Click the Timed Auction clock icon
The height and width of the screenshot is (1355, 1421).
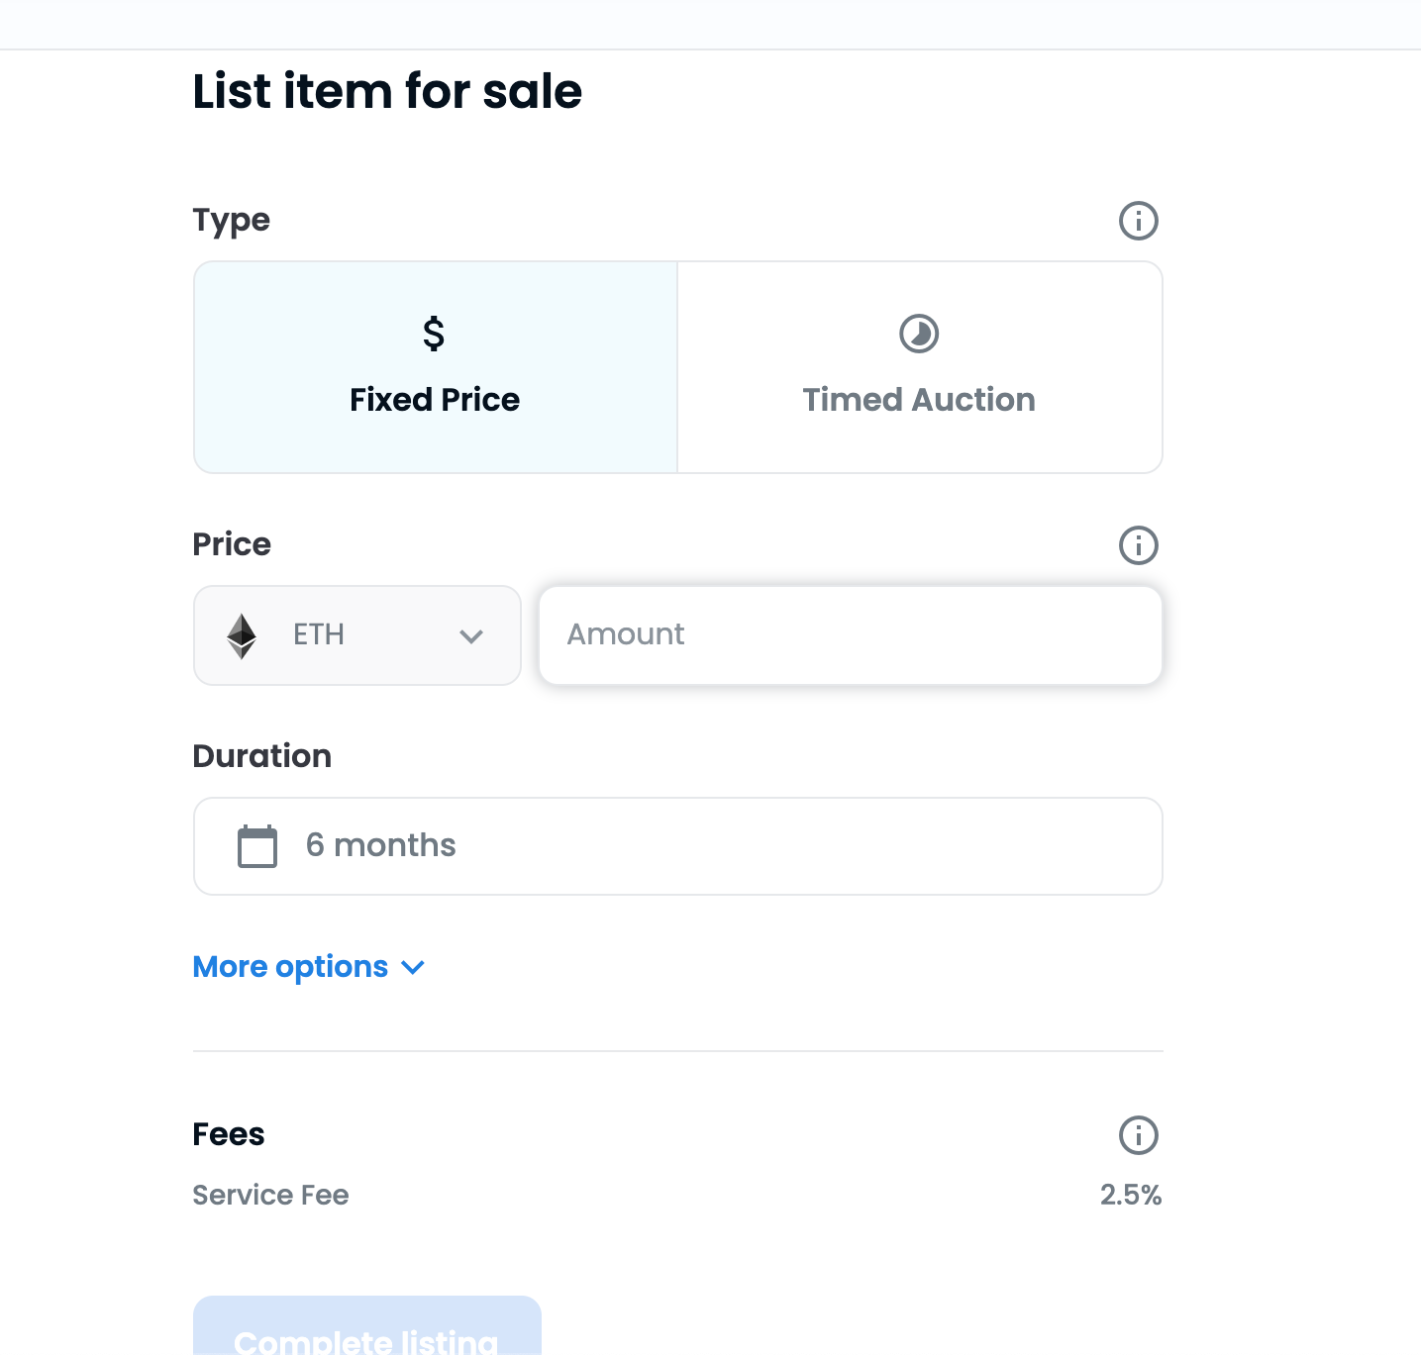coord(919,334)
